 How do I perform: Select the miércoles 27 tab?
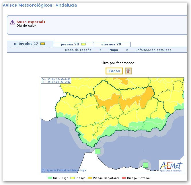26,44
